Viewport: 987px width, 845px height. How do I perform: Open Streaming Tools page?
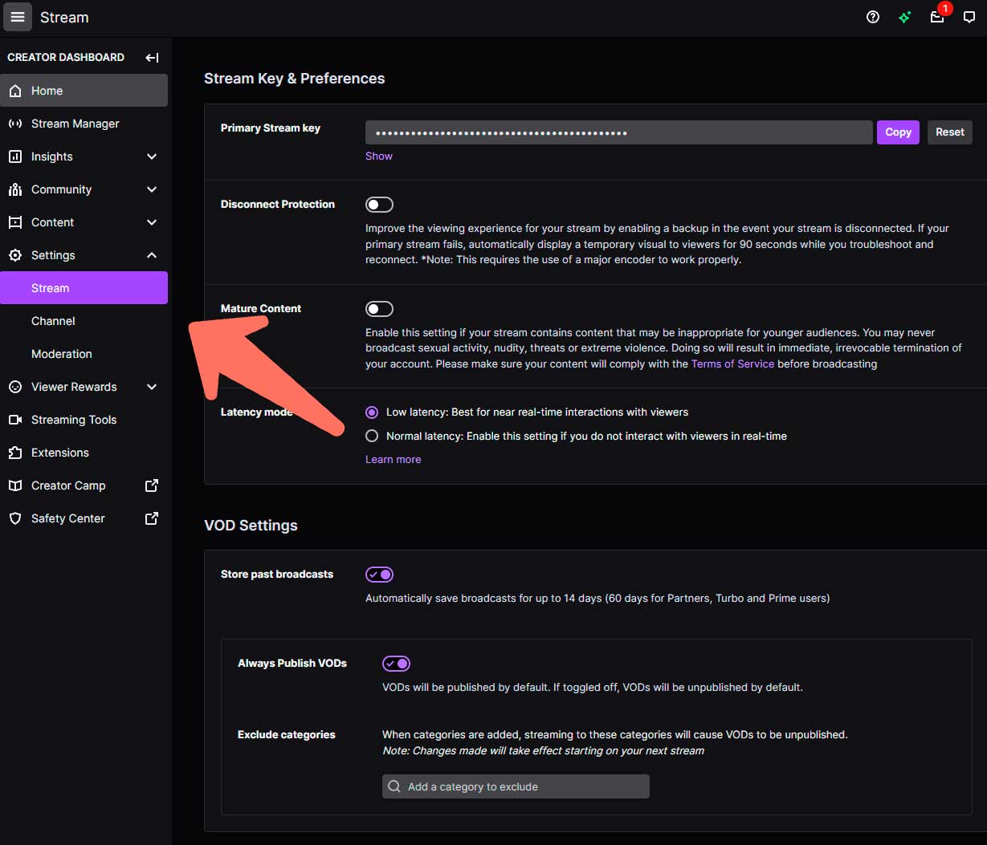[84, 420]
